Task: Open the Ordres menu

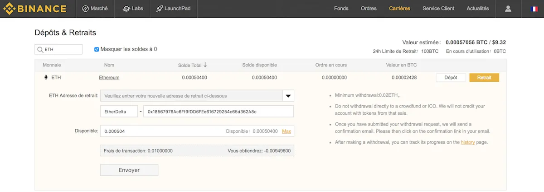Action: [x=369, y=9]
